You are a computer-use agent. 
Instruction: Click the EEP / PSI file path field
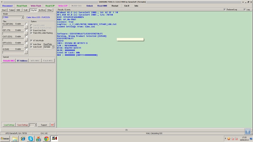pyautogui.click(x=13, y=33)
